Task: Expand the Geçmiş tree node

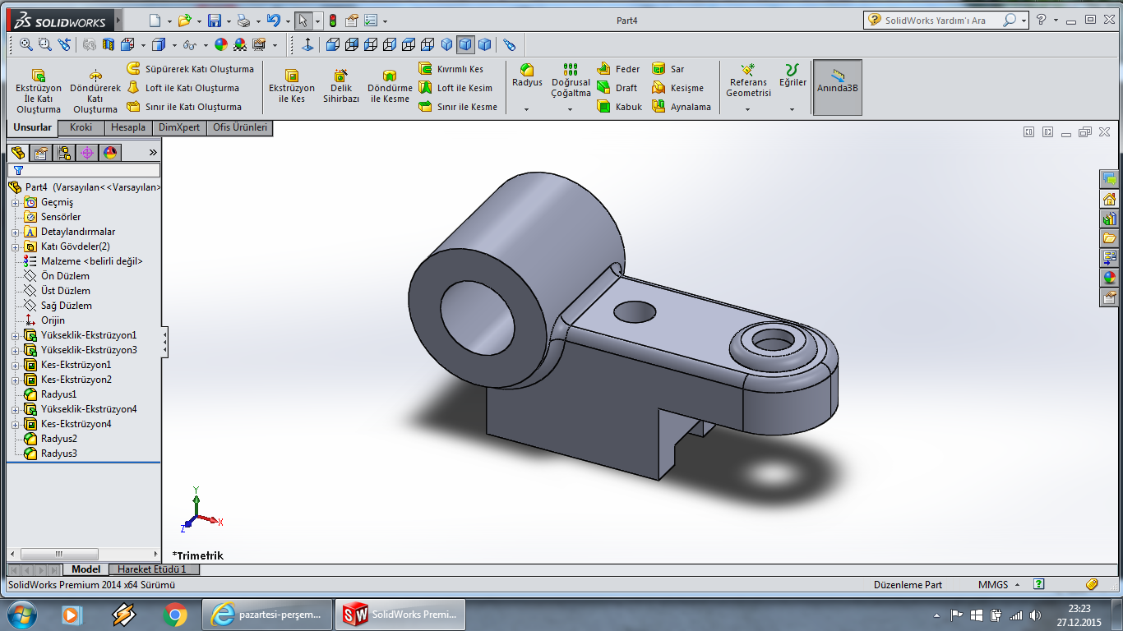Action: point(15,202)
